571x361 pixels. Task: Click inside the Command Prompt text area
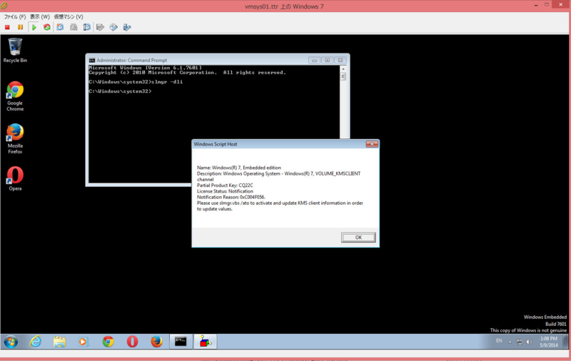coord(214,123)
